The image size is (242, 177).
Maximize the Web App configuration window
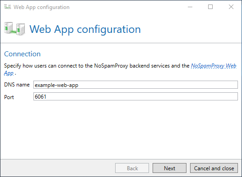(x=210, y=7)
